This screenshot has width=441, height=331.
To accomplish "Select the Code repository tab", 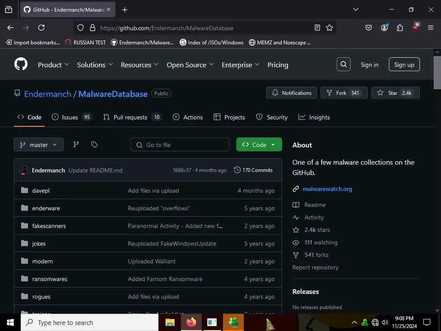I will (x=29, y=117).
